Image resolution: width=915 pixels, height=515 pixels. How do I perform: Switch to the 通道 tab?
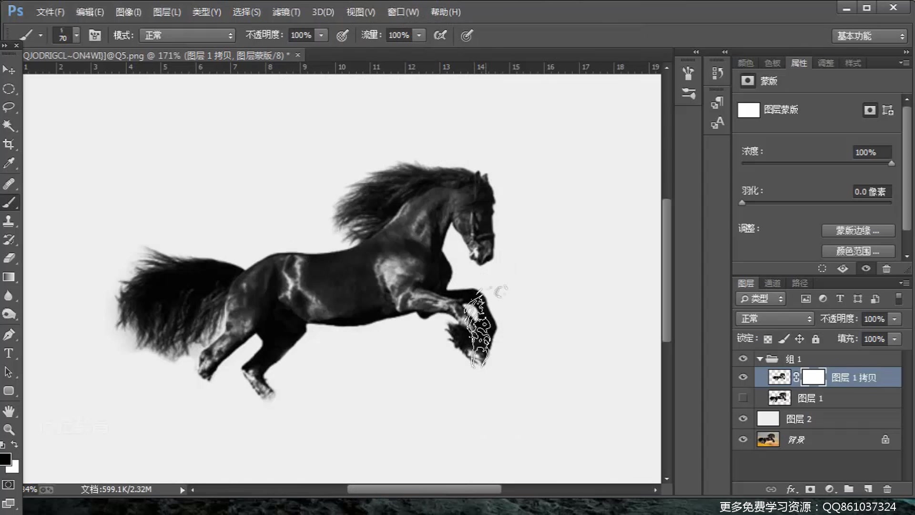pos(772,283)
